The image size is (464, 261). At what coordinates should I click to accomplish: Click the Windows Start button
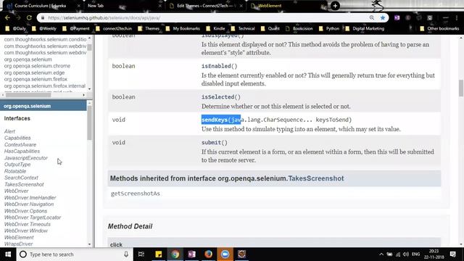[8, 254]
